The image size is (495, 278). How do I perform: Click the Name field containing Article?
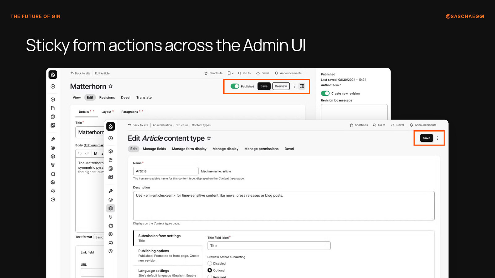tap(166, 171)
